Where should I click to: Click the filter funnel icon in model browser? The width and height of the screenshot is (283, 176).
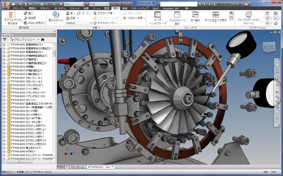click(5, 40)
